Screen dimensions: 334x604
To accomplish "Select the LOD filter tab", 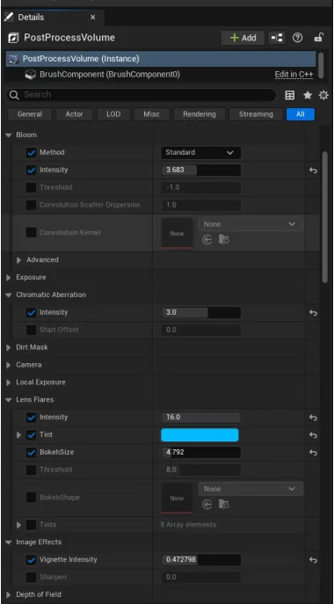I will pos(113,114).
